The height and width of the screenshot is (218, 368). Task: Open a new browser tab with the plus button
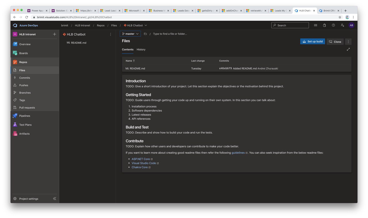pyautogui.click(x=346, y=11)
